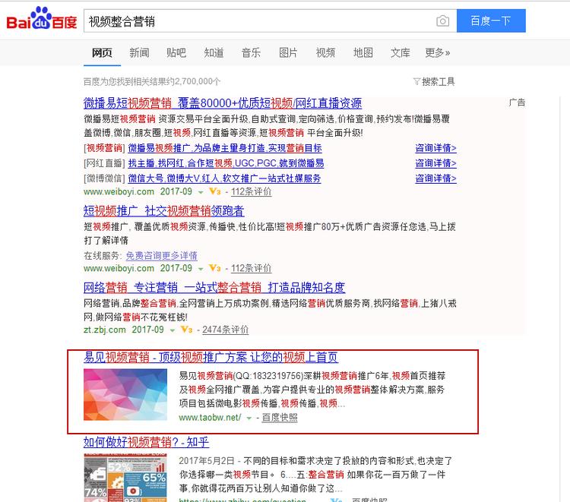This screenshot has height=502, width=570.
Task: Click the 广告 label on the right
Action: pyautogui.click(x=517, y=103)
